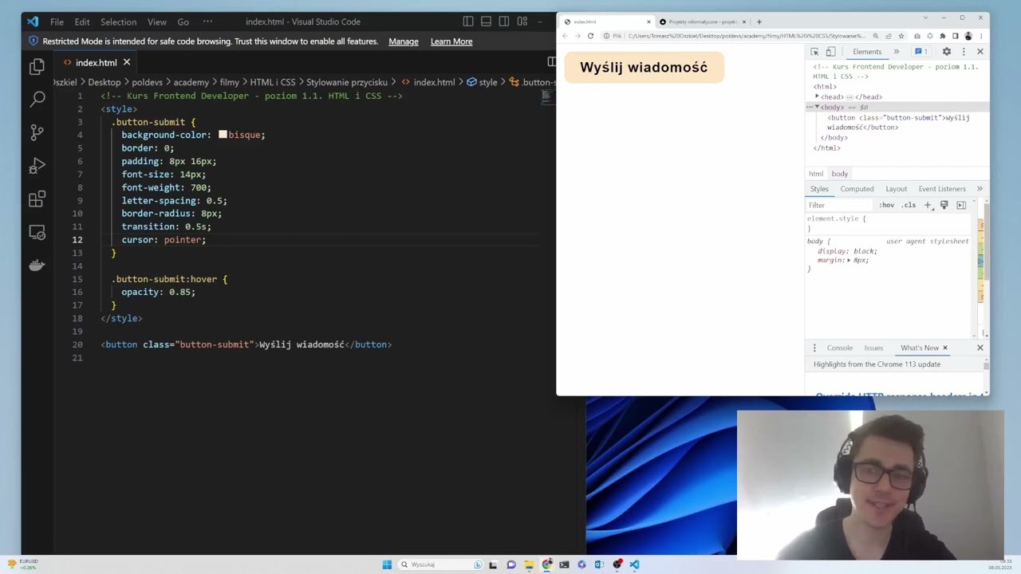Image resolution: width=1021 pixels, height=574 pixels.
Task: Open the Extensions view
Action: pyautogui.click(x=37, y=199)
